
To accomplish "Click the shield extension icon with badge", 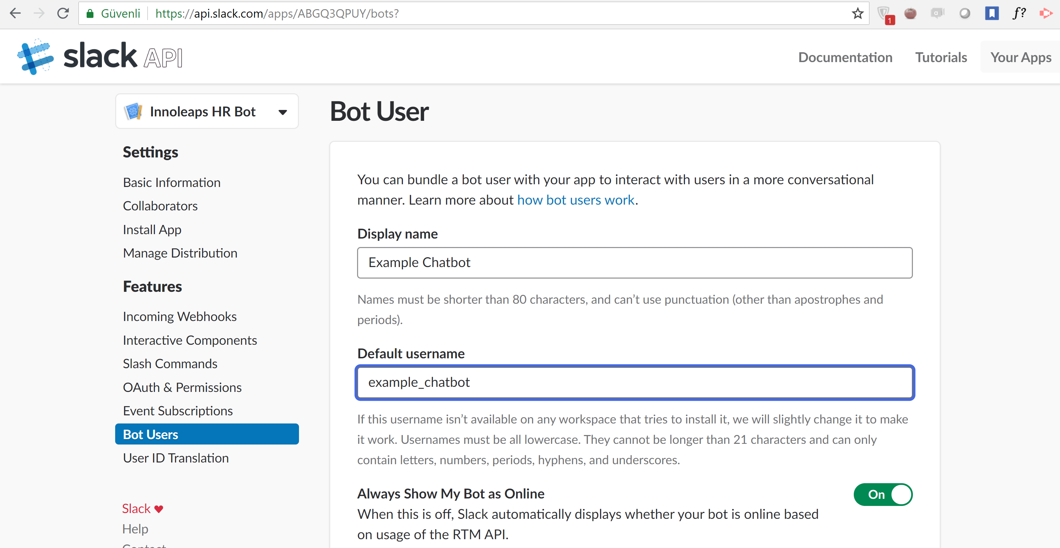I will (x=884, y=14).
